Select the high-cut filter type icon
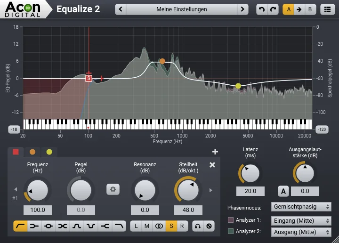 [x=119, y=226]
